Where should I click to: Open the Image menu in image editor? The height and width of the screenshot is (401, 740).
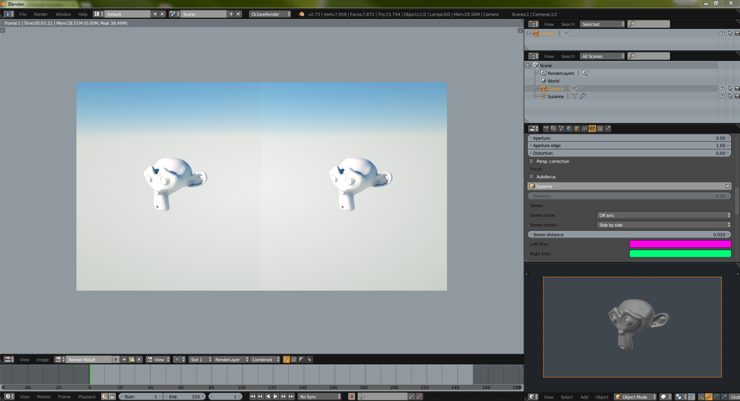(x=42, y=360)
